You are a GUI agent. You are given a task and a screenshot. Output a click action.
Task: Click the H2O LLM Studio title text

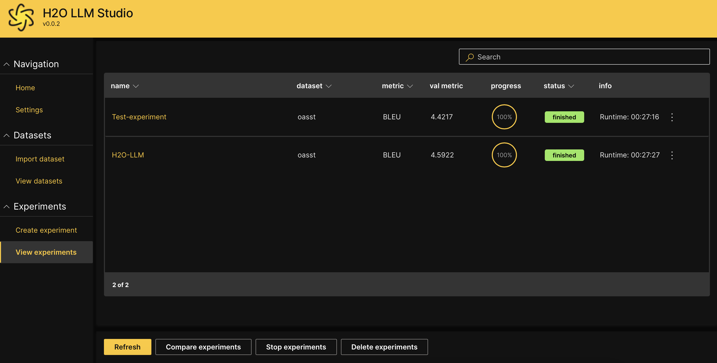click(x=88, y=13)
